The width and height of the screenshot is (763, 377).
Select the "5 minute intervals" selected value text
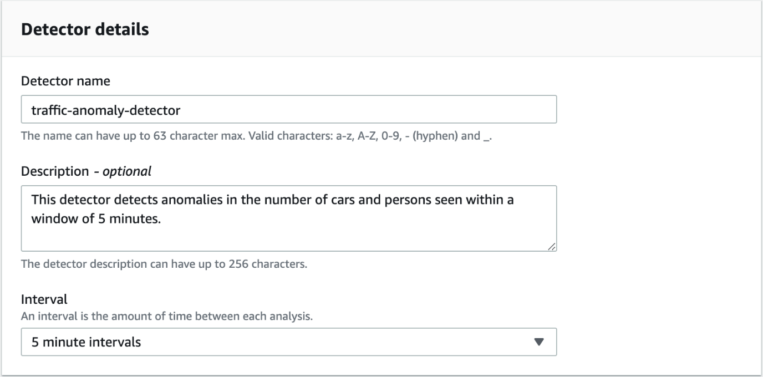click(x=86, y=342)
